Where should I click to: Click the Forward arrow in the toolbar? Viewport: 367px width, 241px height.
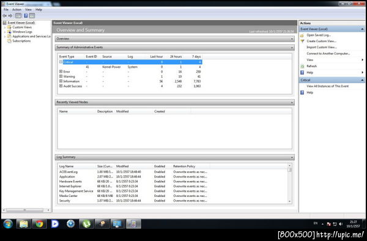point(10,16)
